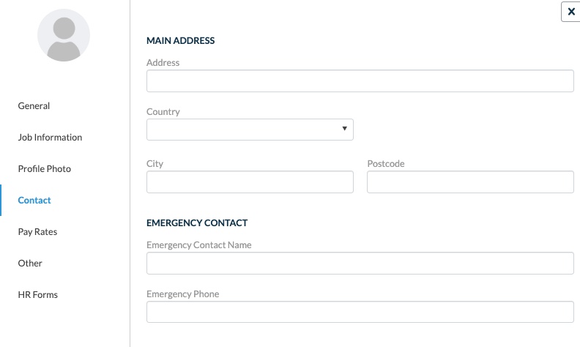Close the contact panel with X
580x347 pixels.
pyautogui.click(x=571, y=12)
